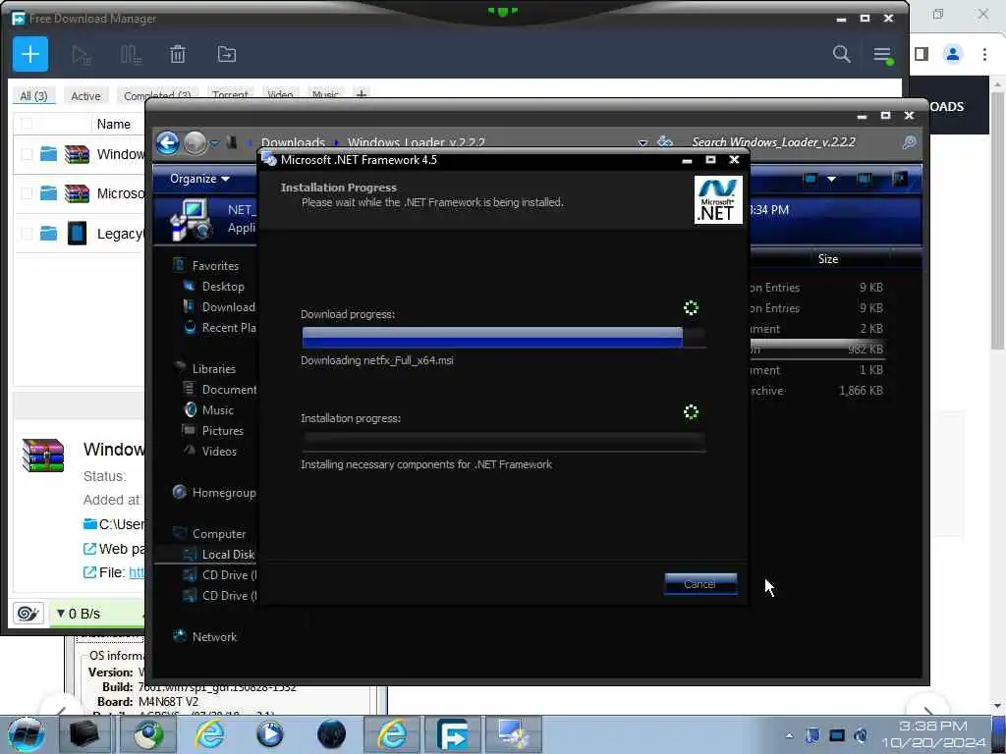Click Explorer search magnifier icon
1006x754 pixels.
pos(909,142)
